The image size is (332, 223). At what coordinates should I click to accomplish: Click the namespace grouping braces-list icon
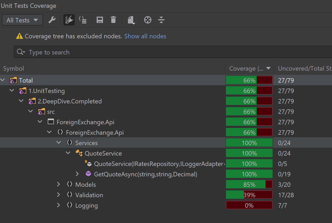pyautogui.click(x=83, y=20)
